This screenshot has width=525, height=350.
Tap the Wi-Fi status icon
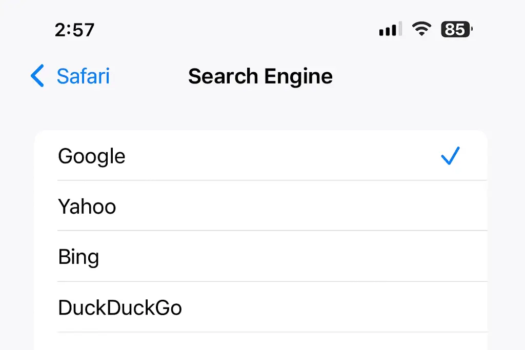421,29
